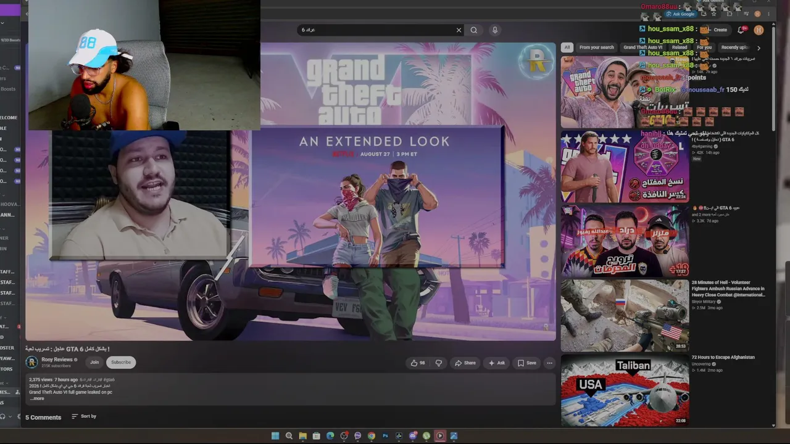Focus the YouTube search input field
Viewport: 790px width, 444px height.
point(376,30)
